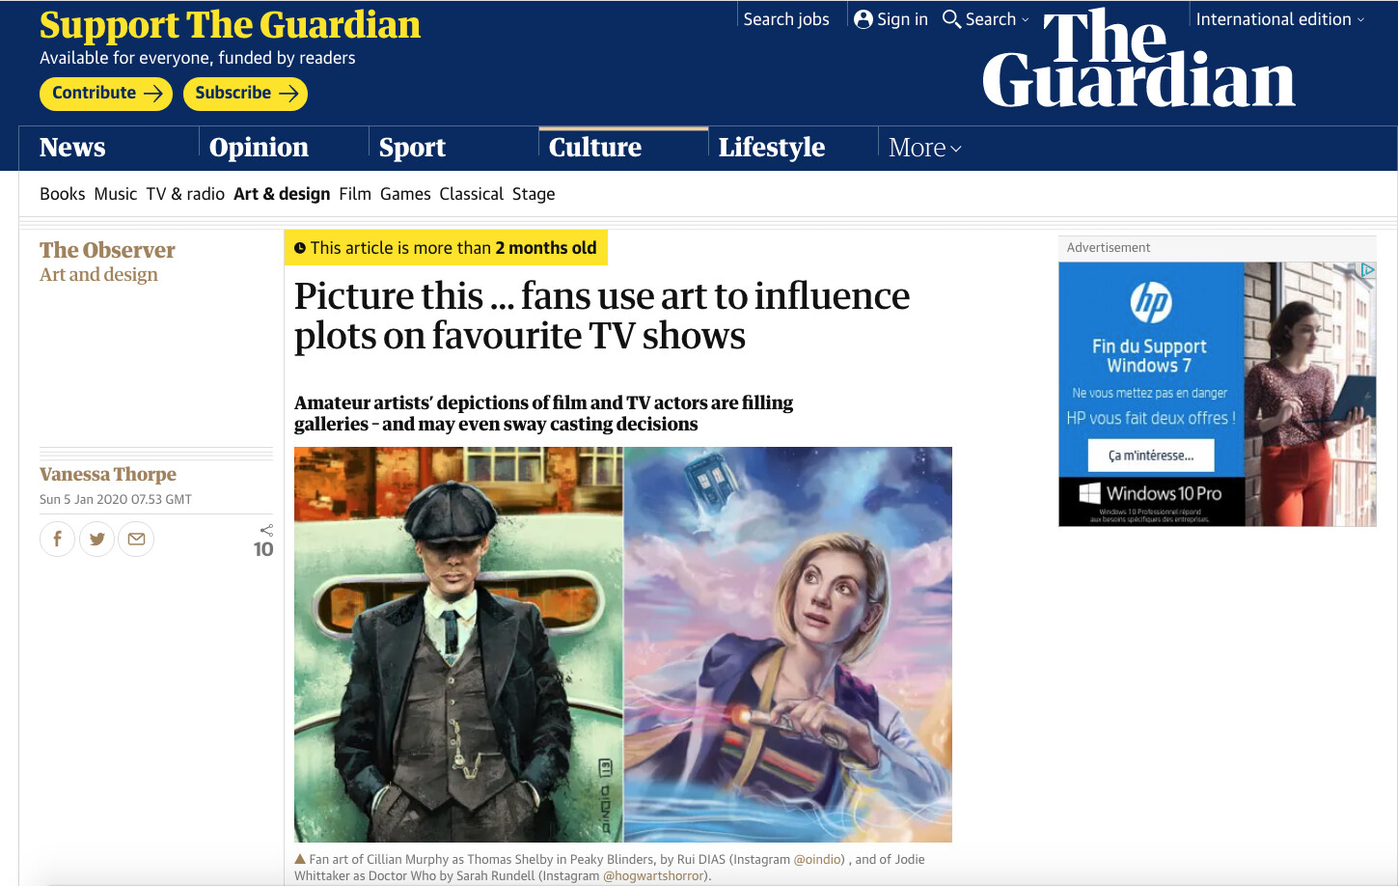This screenshot has width=1398, height=886.
Task: Click the Search magnifier icon
Action: coord(951,19)
